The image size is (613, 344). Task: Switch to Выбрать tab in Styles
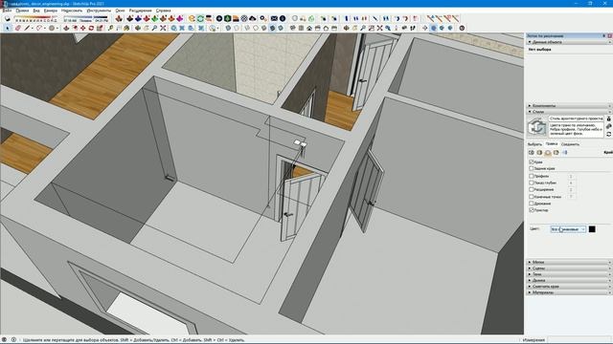point(534,144)
